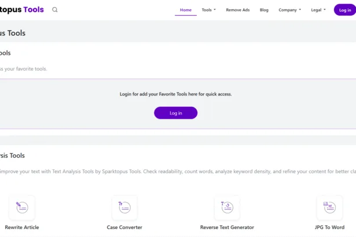Viewport: 356px width, 237px height.
Task: Click the search magnifier icon
Action: [x=55, y=10]
